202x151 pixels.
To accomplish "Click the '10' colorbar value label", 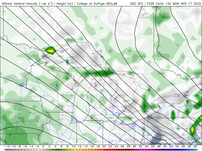I will coord(73,146).
